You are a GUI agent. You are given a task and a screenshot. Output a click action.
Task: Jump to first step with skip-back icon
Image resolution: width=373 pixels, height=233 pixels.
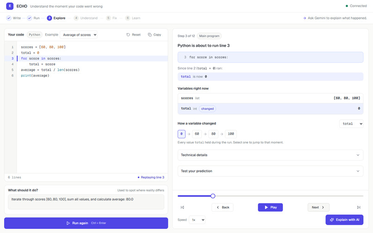click(x=182, y=207)
